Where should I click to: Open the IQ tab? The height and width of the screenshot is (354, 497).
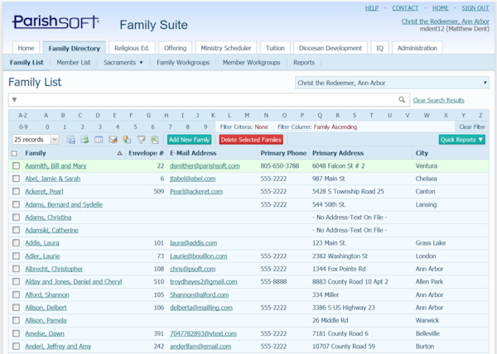click(379, 48)
